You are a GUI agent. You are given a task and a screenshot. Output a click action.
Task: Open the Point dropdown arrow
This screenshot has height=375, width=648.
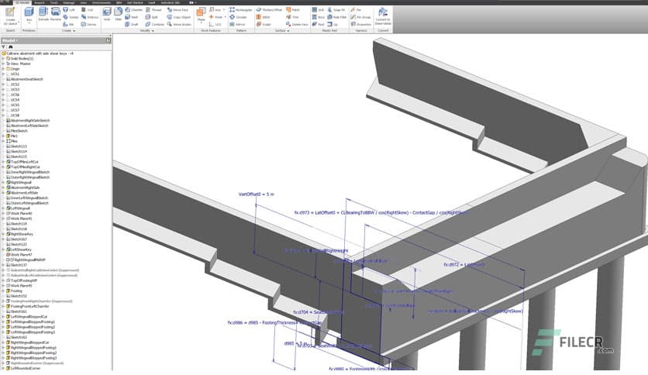[226, 17]
